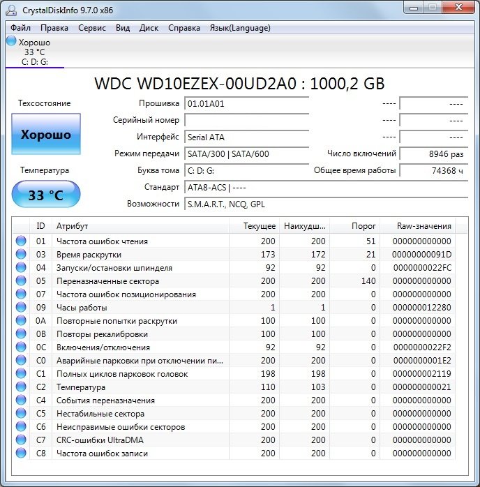The height and width of the screenshot is (487, 480).
Task: Open the Файл menu
Action: click(x=21, y=28)
